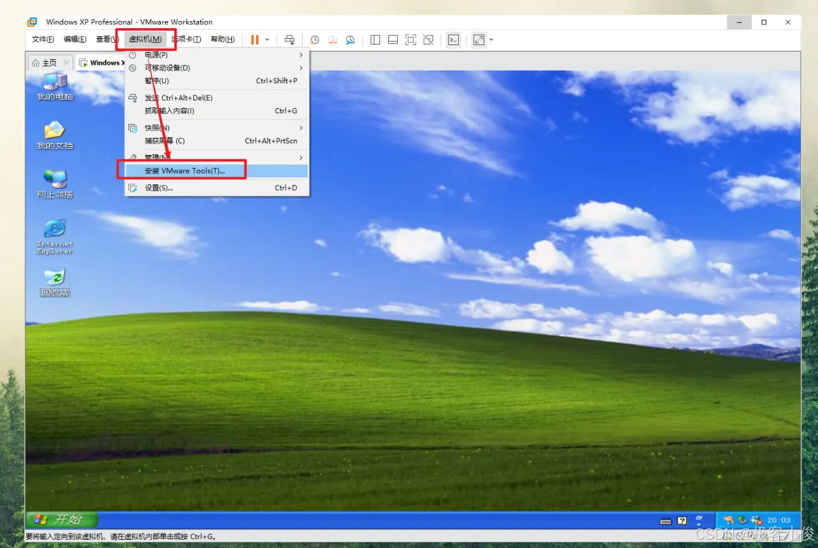Toggle the thumbnail bar layout icon
This screenshot has width=818, height=548.
click(393, 40)
